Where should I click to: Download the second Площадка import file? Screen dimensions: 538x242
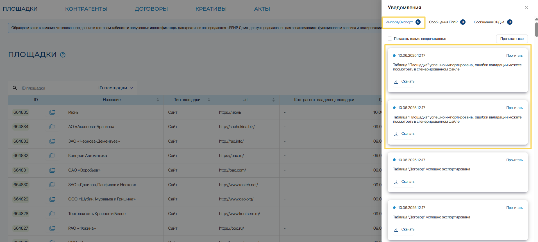point(404,134)
